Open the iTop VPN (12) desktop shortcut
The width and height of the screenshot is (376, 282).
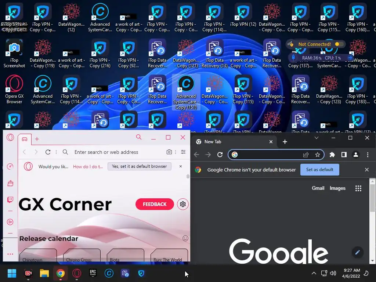point(243,15)
